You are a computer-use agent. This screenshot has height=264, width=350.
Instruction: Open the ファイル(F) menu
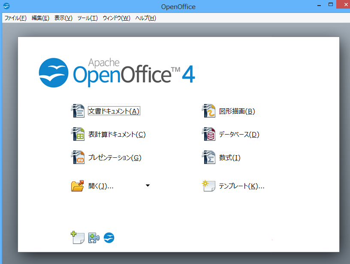[x=15, y=18]
